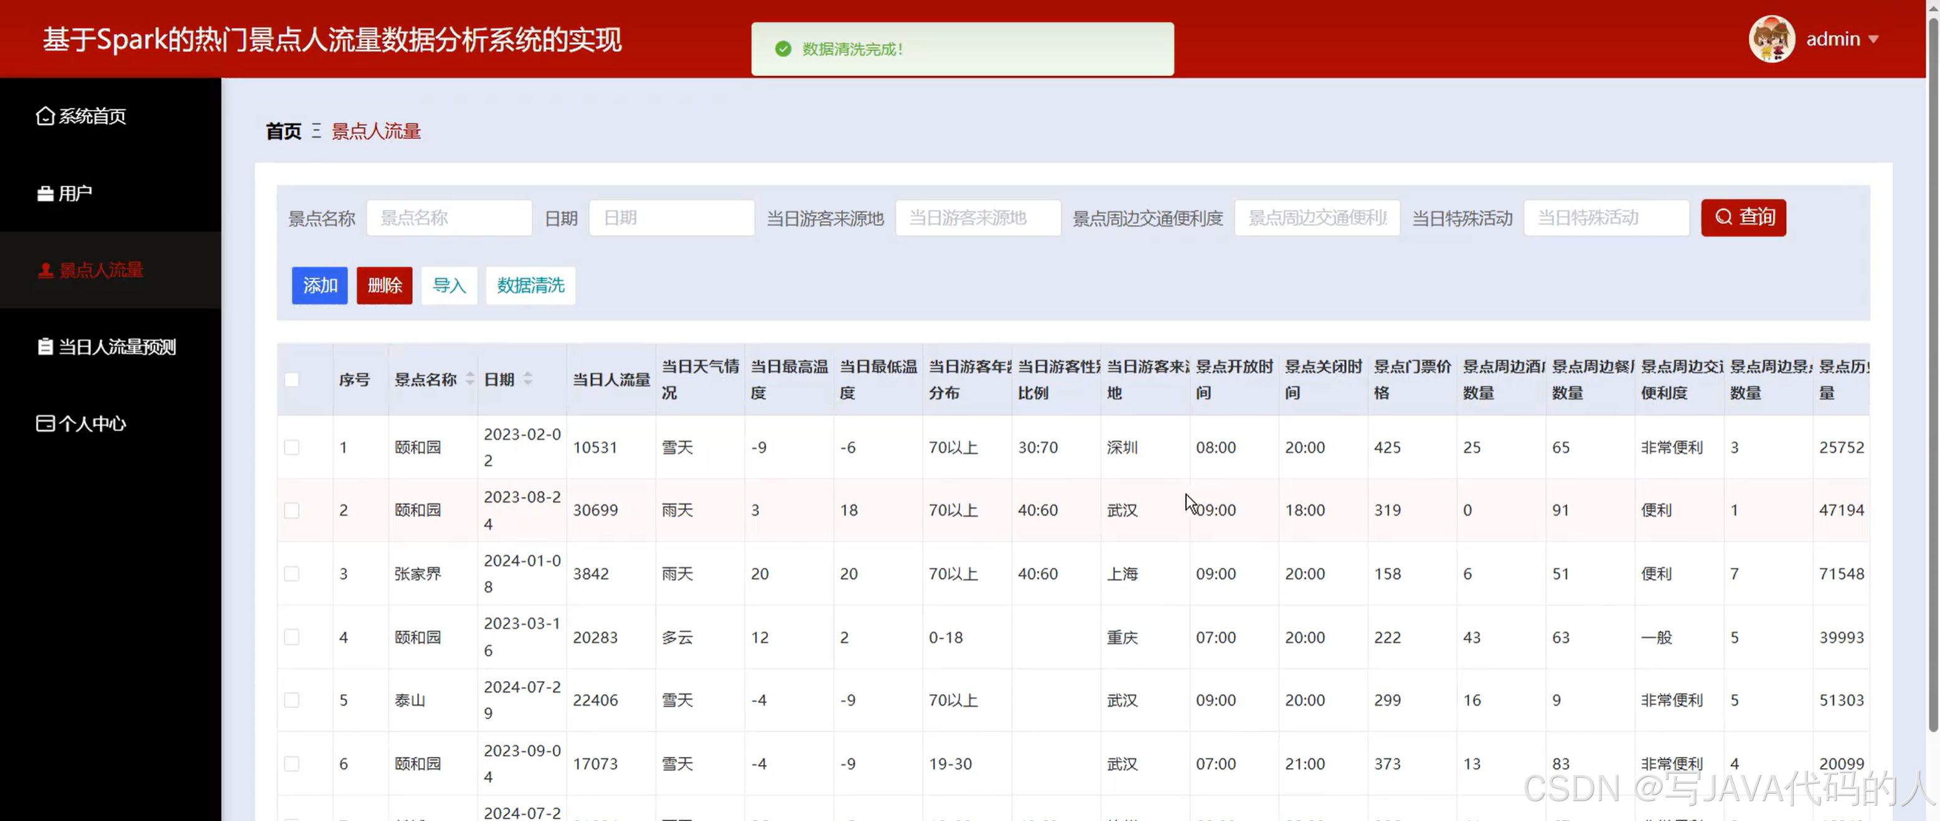Check the checkbox for row 3 张家界
1940x821 pixels.
click(x=291, y=574)
